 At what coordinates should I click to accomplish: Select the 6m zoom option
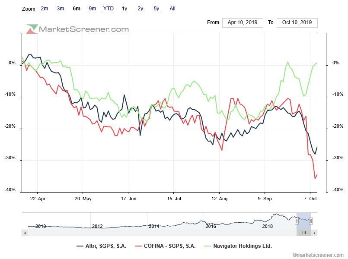[x=77, y=9]
